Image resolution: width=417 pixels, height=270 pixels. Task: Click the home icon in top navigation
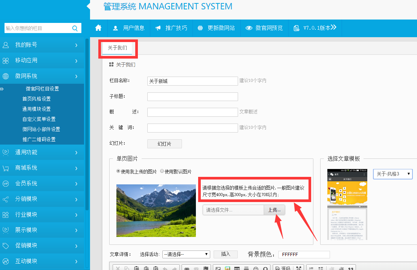[99, 28]
